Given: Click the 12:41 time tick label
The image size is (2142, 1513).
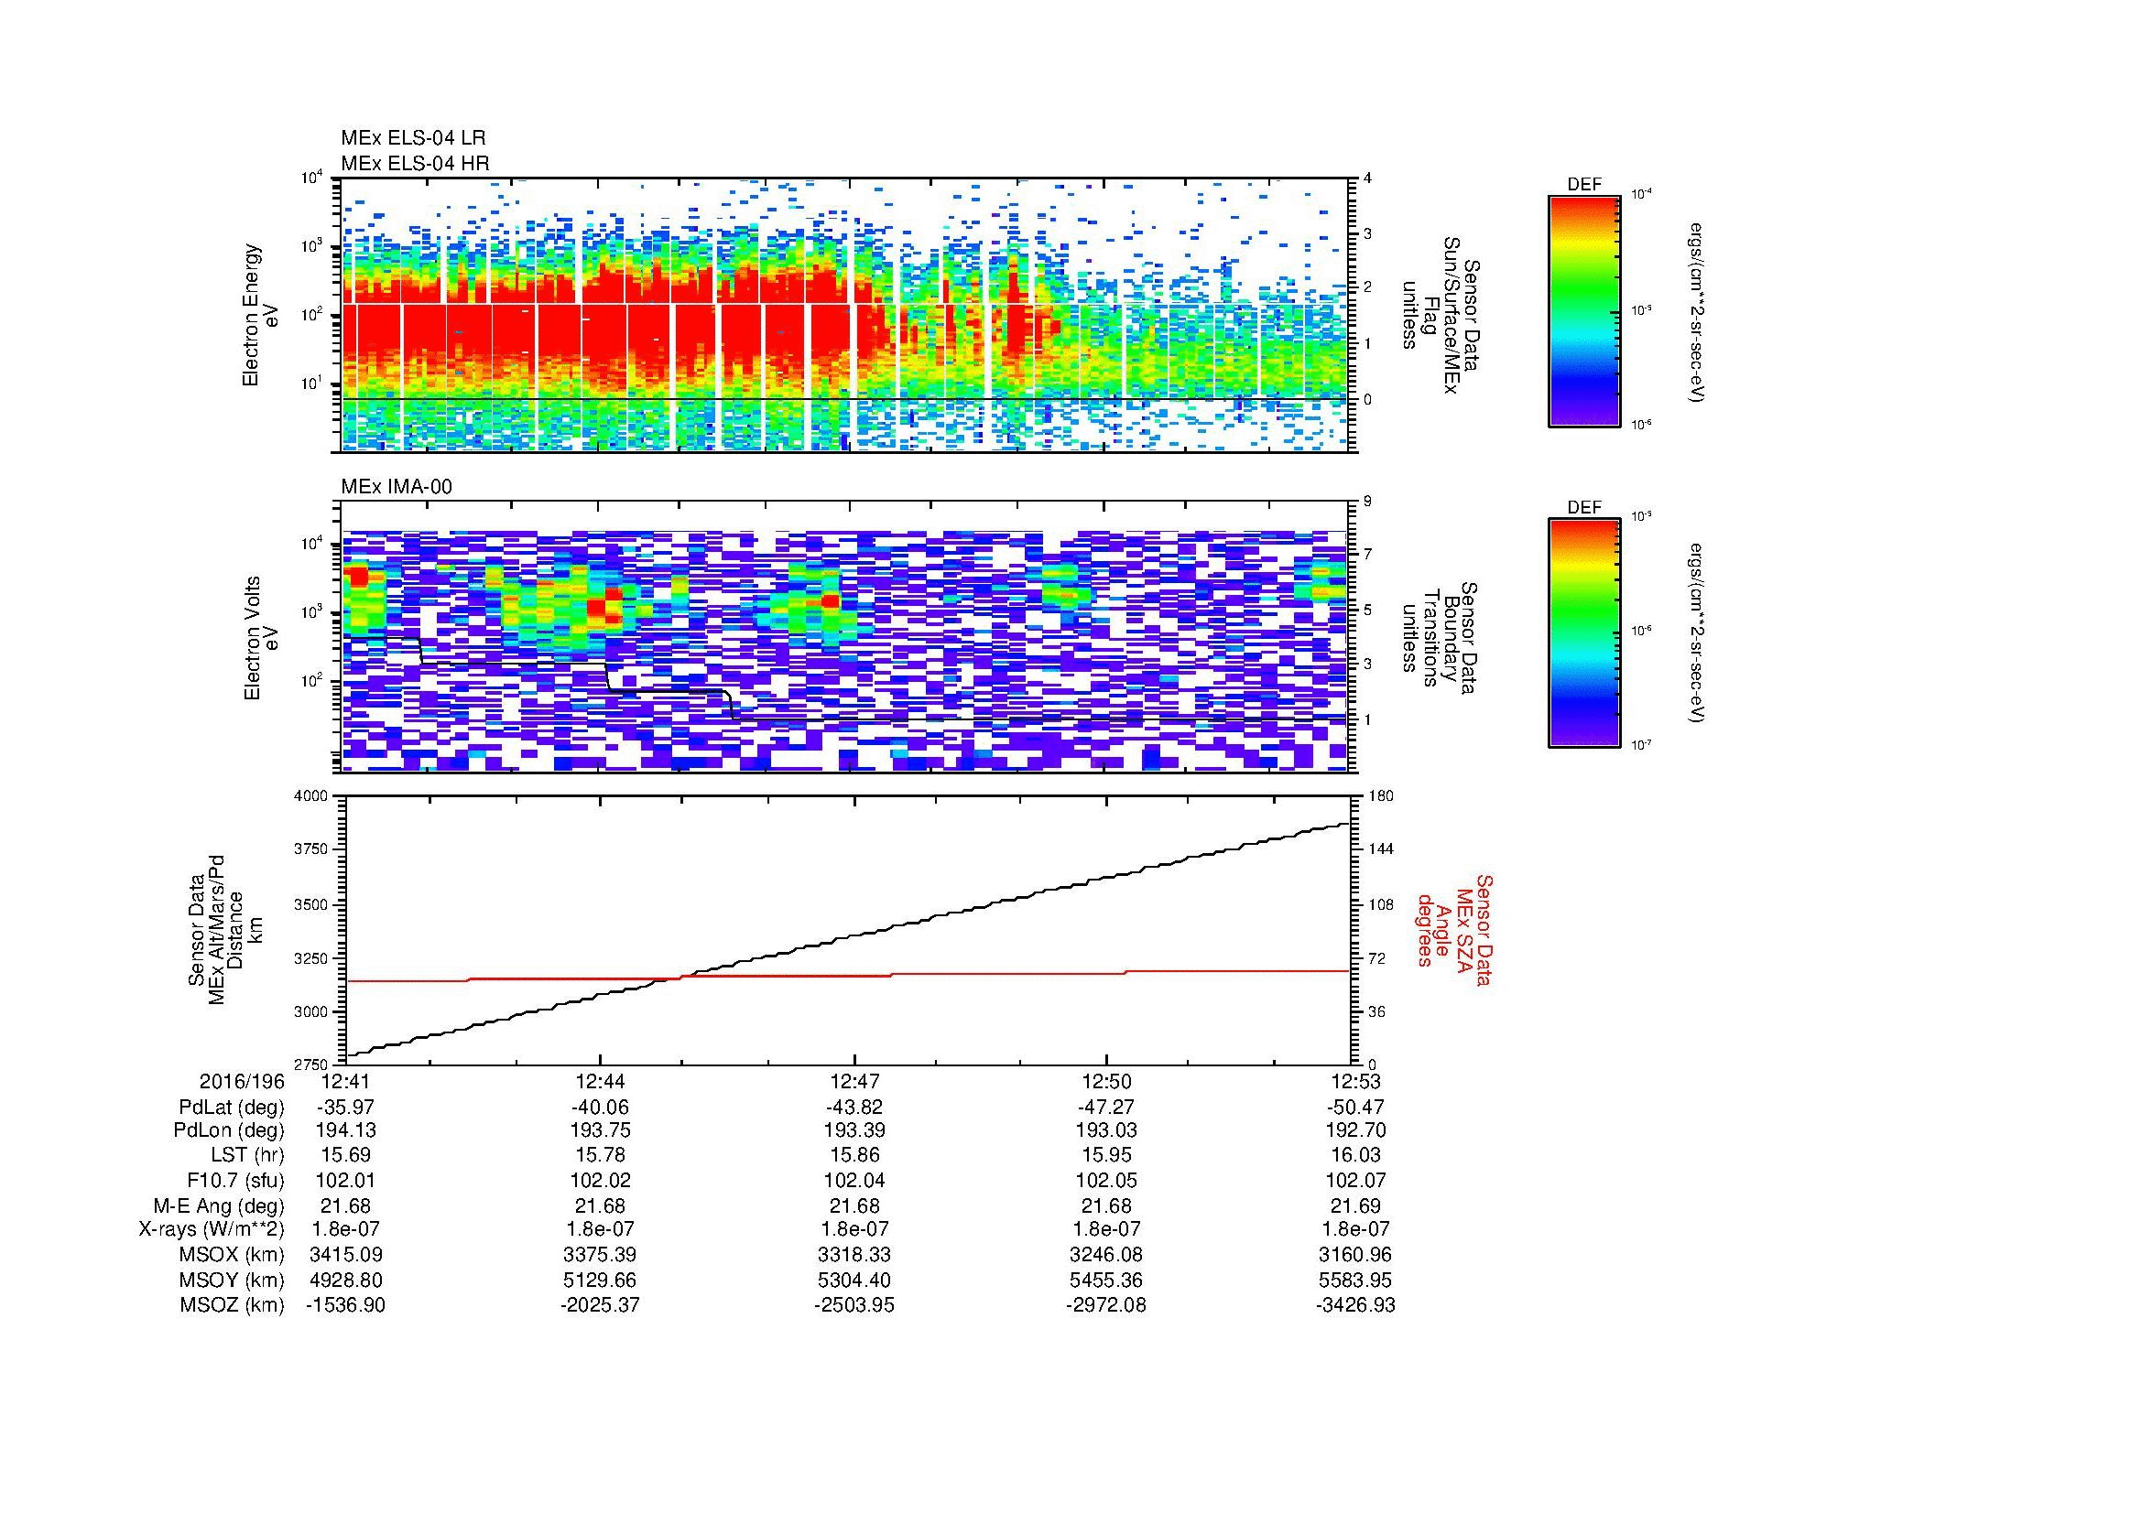Looking at the screenshot, I should pos(345,1081).
